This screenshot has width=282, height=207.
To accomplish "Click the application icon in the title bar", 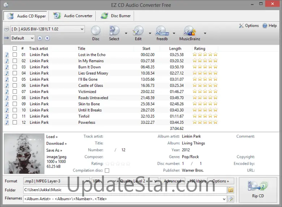I will (6, 5).
